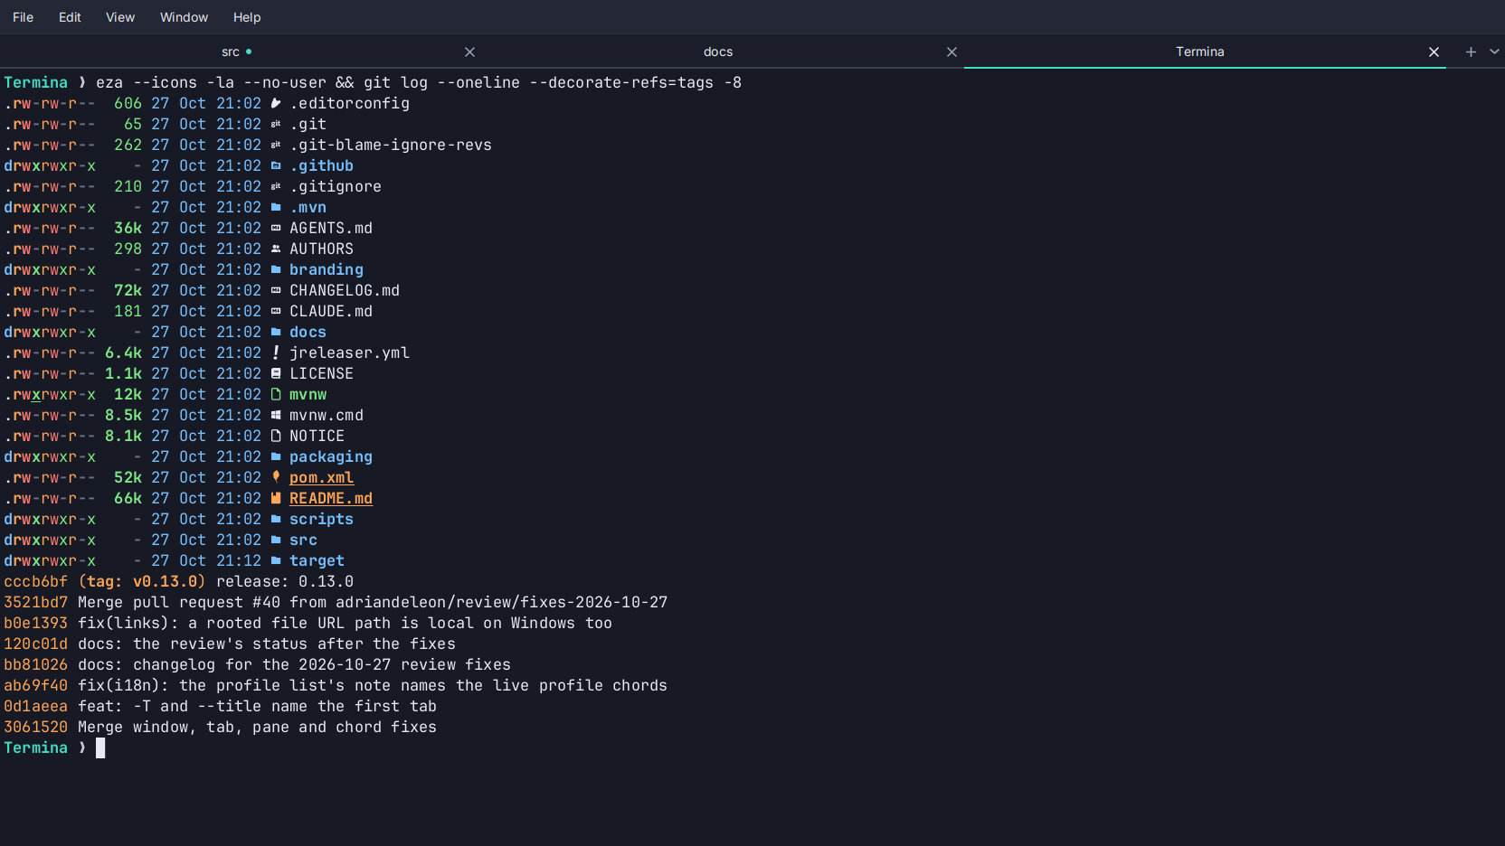Click the git icon next to .gitignore
Image resolution: width=1505 pixels, height=846 pixels.
[x=276, y=187]
